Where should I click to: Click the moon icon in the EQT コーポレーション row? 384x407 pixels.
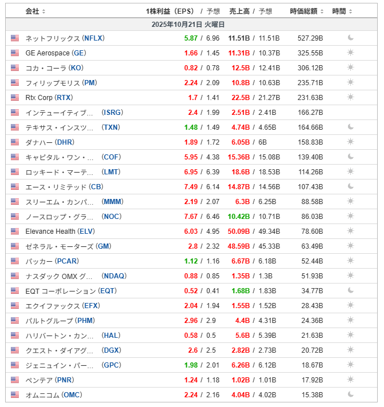point(351,291)
